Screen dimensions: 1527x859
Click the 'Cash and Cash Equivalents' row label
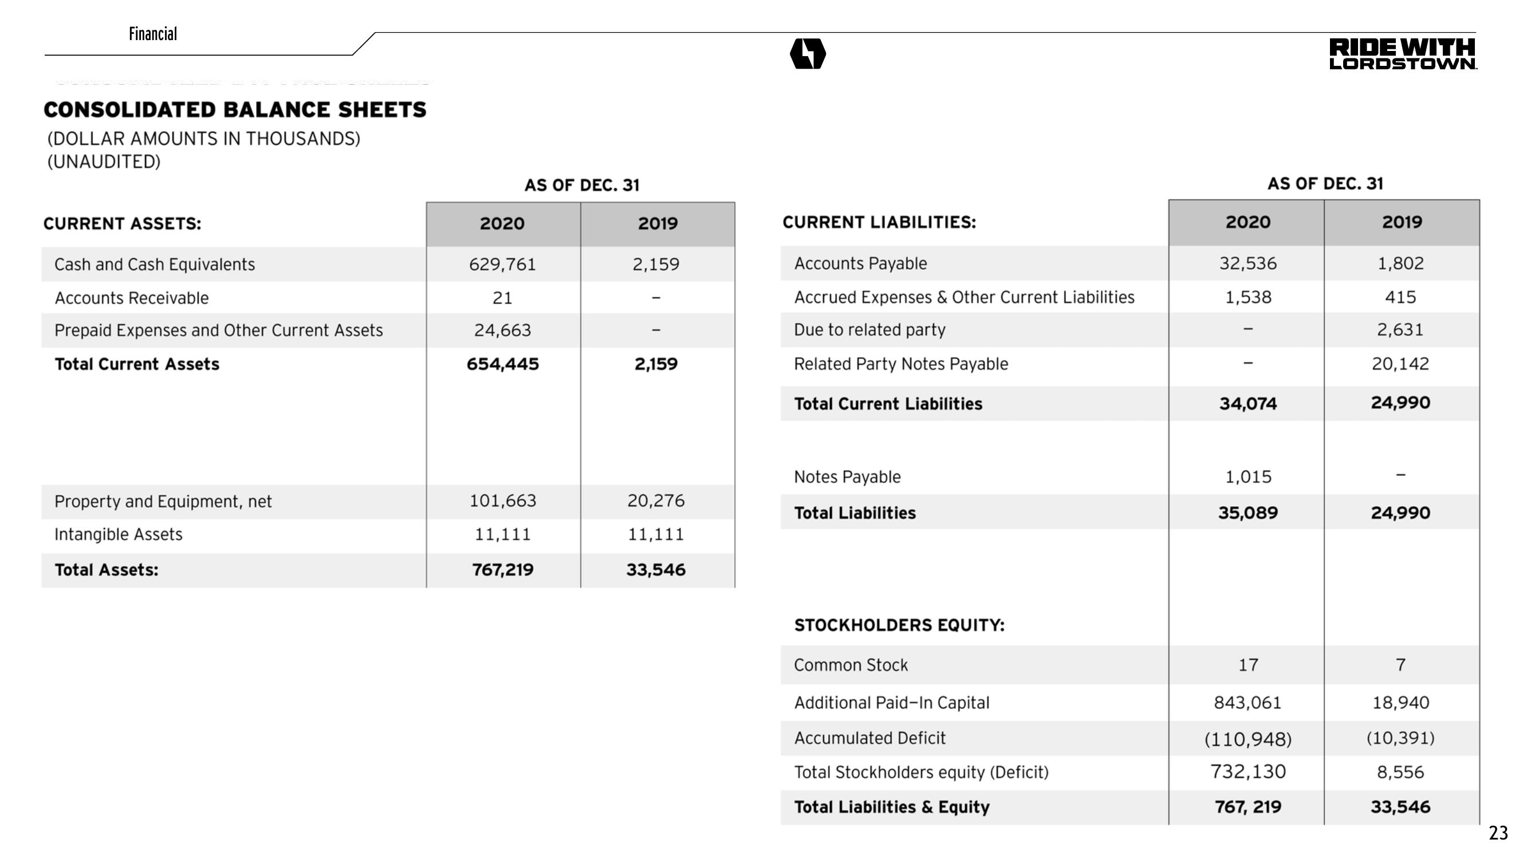pyautogui.click(x=155, y=265)
